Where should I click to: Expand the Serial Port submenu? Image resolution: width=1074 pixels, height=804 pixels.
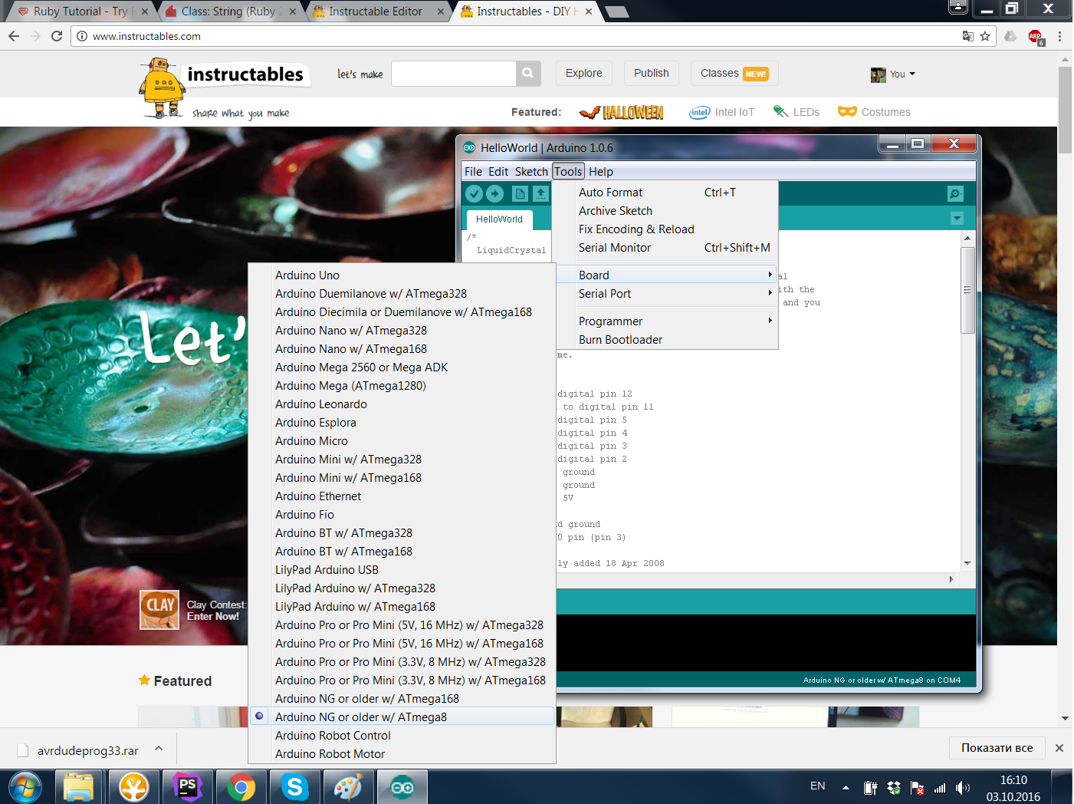click(665, 293)
